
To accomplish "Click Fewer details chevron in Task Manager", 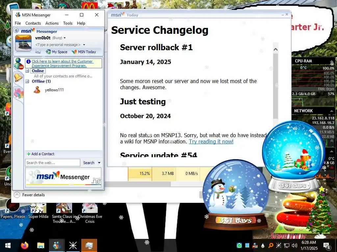I will pyautogui.click(x=17, y=195).
